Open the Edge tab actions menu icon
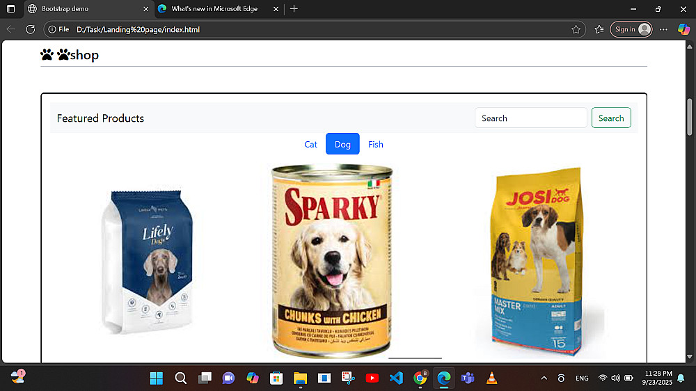This screenshot has width=696, height=391. coord(11,9)
